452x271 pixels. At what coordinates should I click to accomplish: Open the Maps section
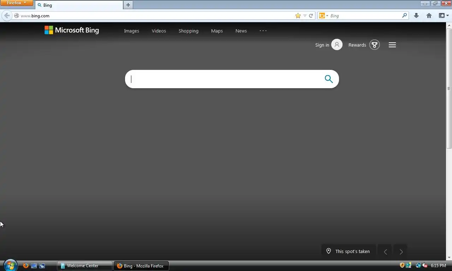tap(217, 31)
